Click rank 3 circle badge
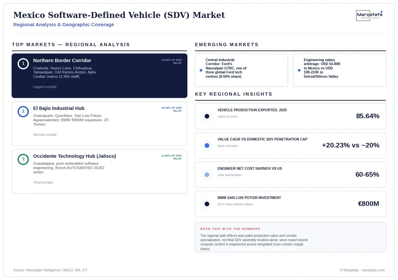Screen dimensions: 398x280 click(x=23, y=159)
